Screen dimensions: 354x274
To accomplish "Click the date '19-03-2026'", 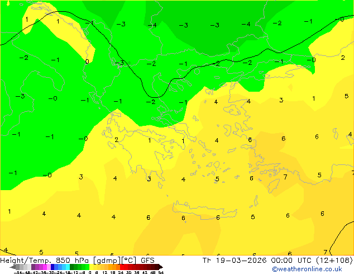I will click(241, 261).
